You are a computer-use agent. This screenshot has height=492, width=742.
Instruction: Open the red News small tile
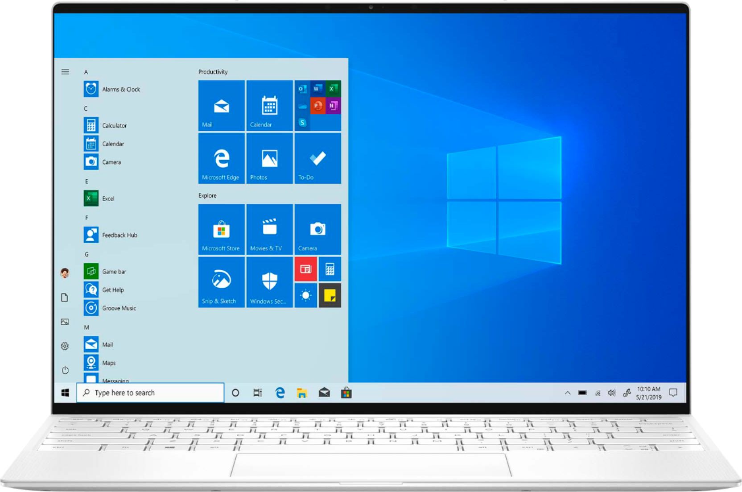tap(306, 269)
